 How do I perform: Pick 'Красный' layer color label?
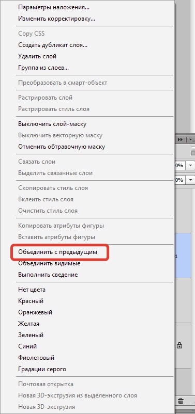point(31,301)
